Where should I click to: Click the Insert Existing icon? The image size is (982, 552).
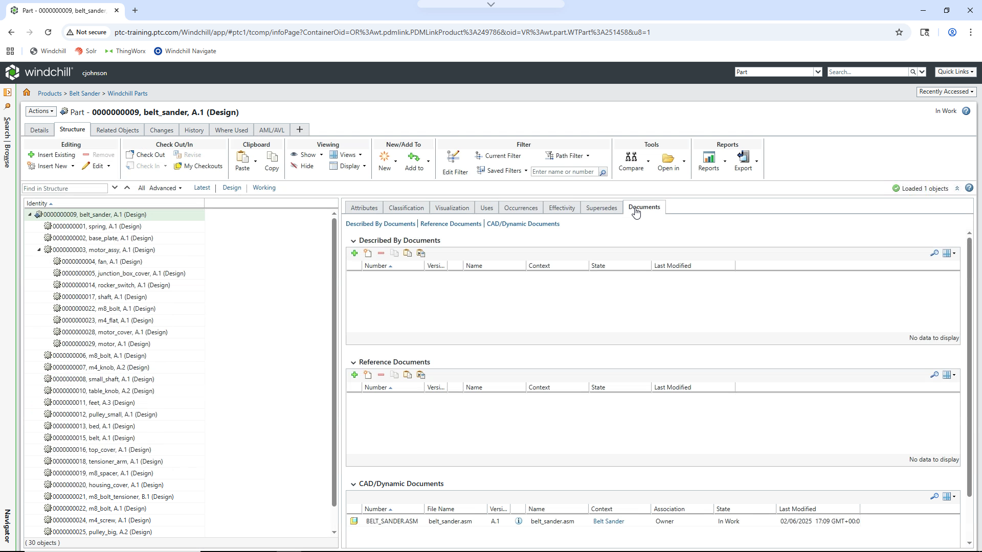[31, 155]
